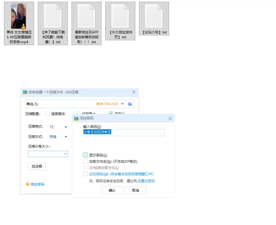Click the 【来了就能下载和观看】 txt file icon

[x=52, y=16]
